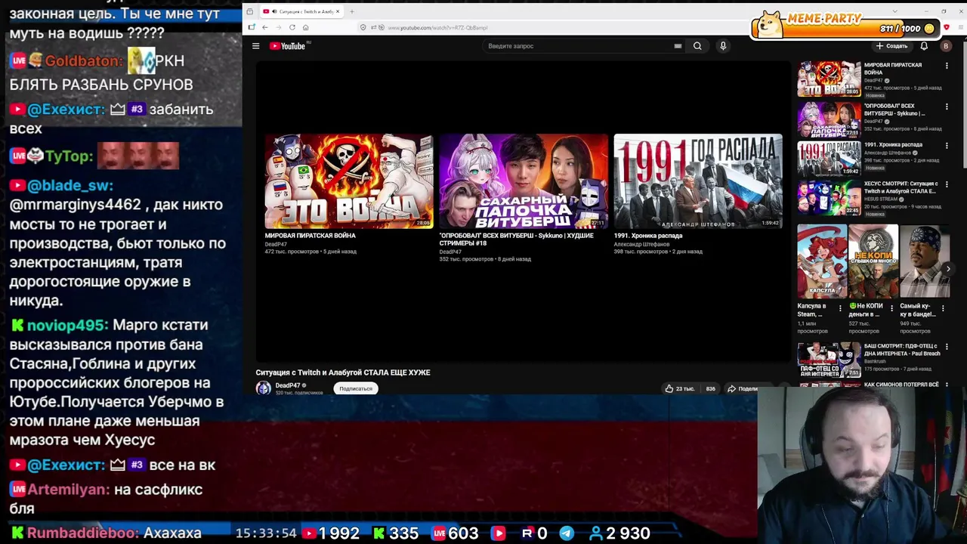This screenshot has width=967, height=544.
Task: Go back in the browser
Action: pos(264,27)
